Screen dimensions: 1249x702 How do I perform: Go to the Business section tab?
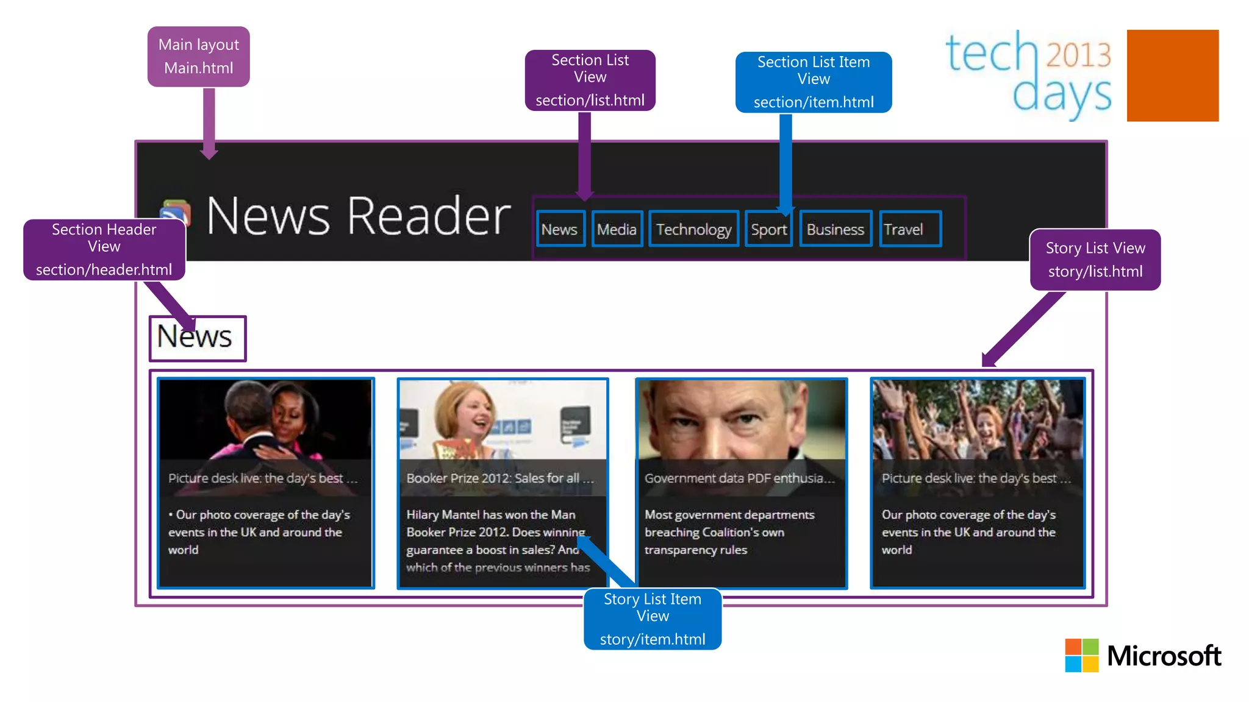point(835,229)
